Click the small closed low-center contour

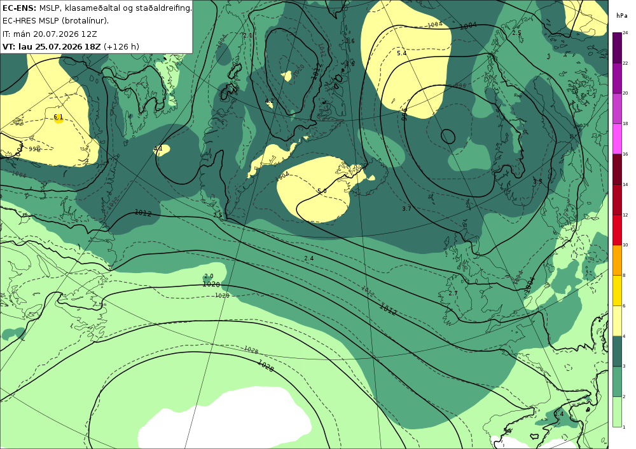448,137
